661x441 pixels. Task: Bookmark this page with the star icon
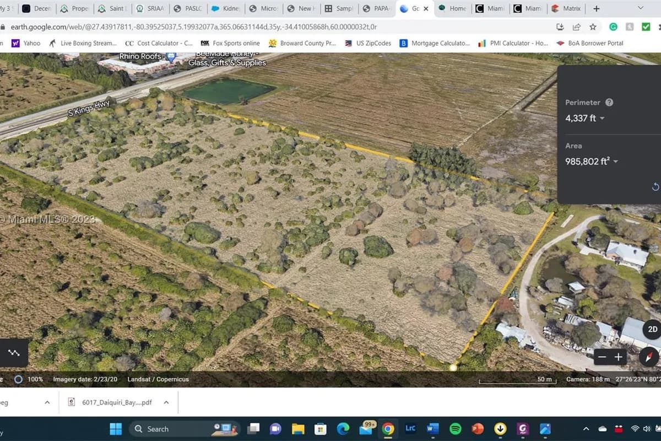click(592, 26)
